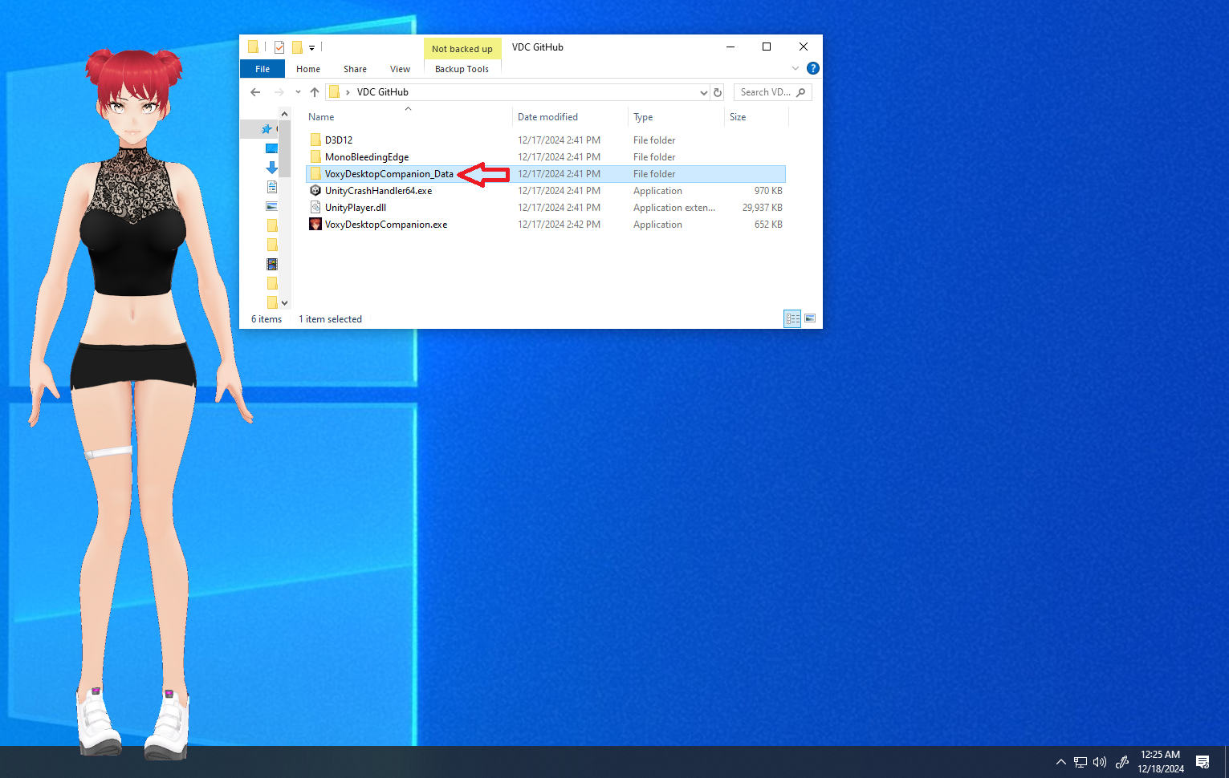Open the taskbar clock and calendar

click(x=1161, y=762)
